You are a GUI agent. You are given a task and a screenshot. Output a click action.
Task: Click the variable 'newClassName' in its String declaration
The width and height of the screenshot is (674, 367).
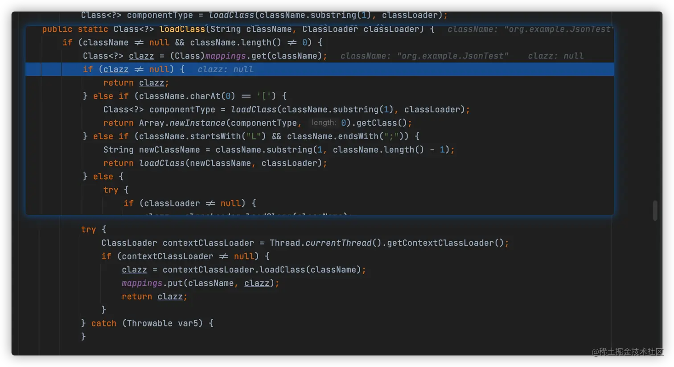(x=169, y=149)
